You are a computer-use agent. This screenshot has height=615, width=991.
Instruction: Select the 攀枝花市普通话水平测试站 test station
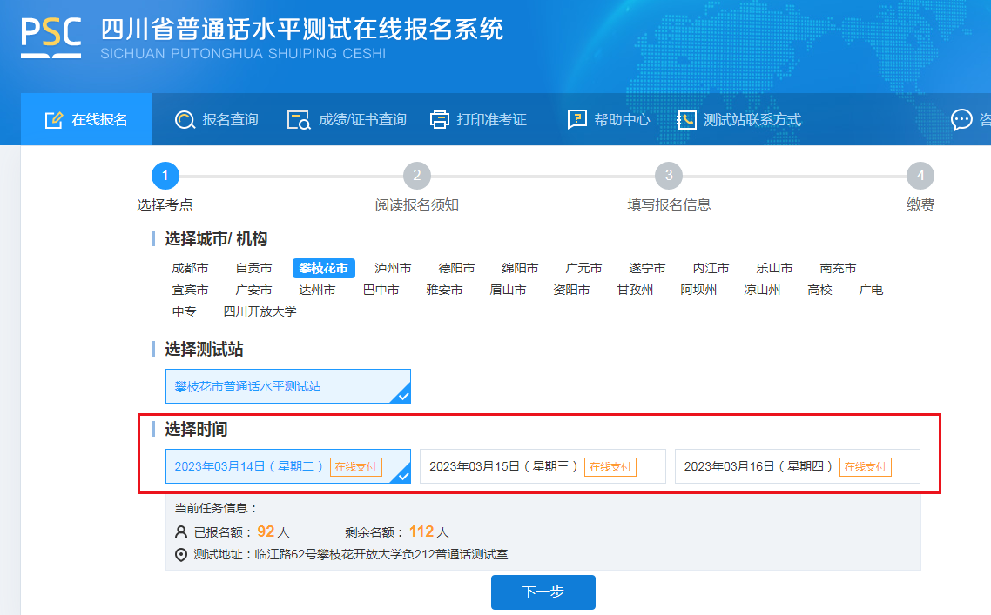[x=287, y=386]
